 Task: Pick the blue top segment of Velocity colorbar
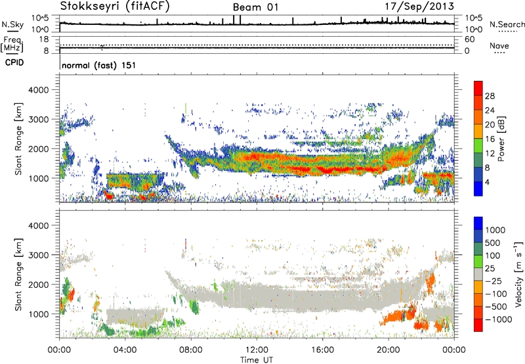point(478,223)
